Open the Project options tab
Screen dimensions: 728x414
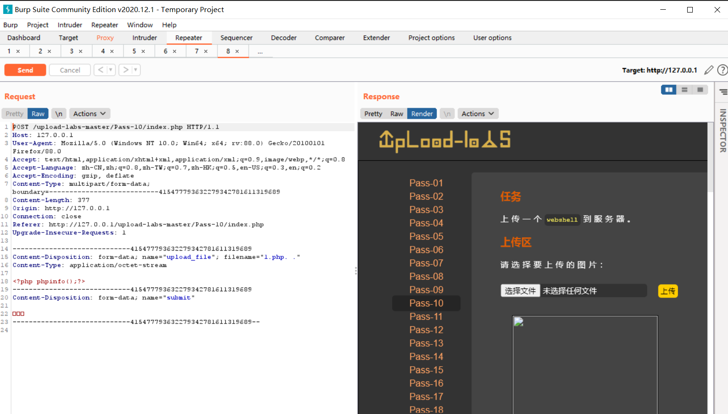[432, 38]
